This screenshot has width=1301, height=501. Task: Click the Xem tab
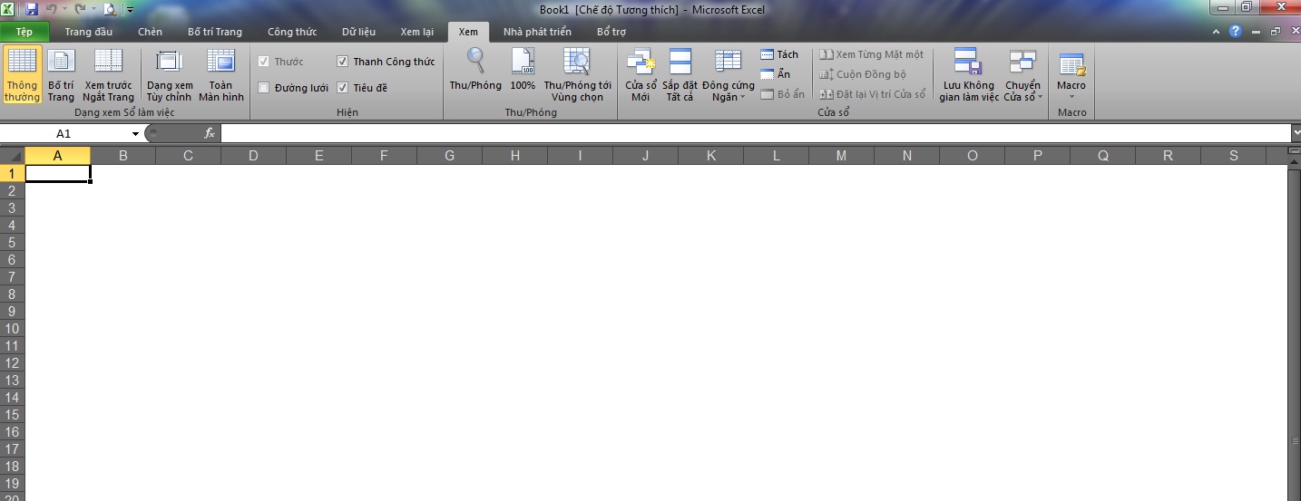click(x=468, y=32)
